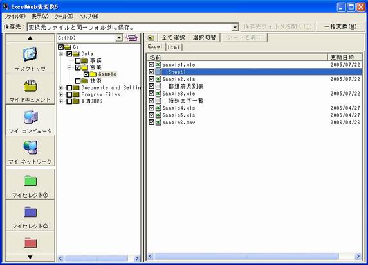Open the red folder shortcut icon
The width and height of the screenshot is (368, 265).
tap(30, 243)
